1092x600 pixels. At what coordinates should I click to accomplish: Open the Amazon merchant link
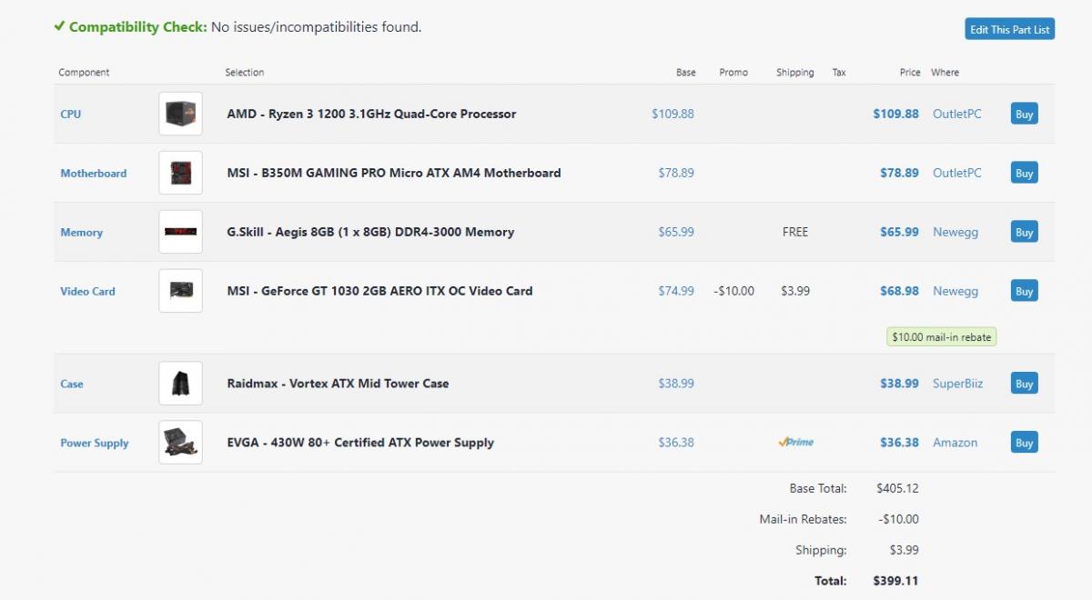pos(955,443)
